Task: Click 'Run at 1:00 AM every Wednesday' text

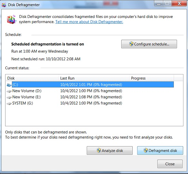Action: (x=40, y=51)
